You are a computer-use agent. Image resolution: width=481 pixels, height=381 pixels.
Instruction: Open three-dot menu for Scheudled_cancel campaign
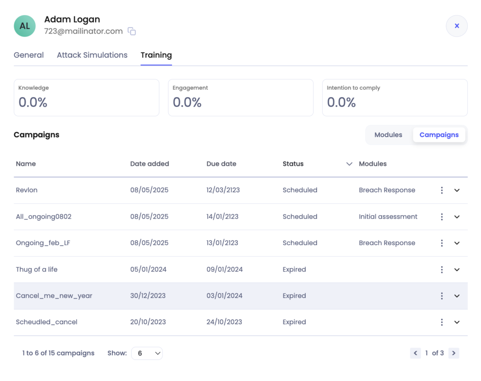pos(442,322)
